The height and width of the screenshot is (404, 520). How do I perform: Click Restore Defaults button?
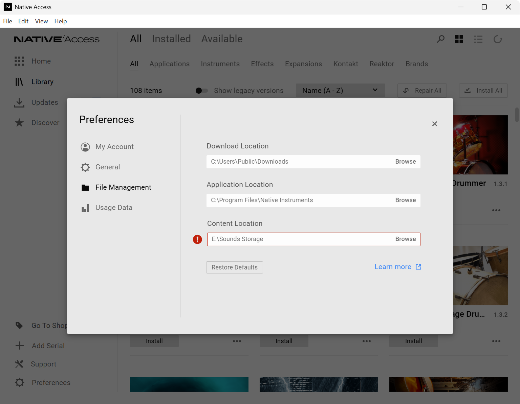click(x=235, y=267)
